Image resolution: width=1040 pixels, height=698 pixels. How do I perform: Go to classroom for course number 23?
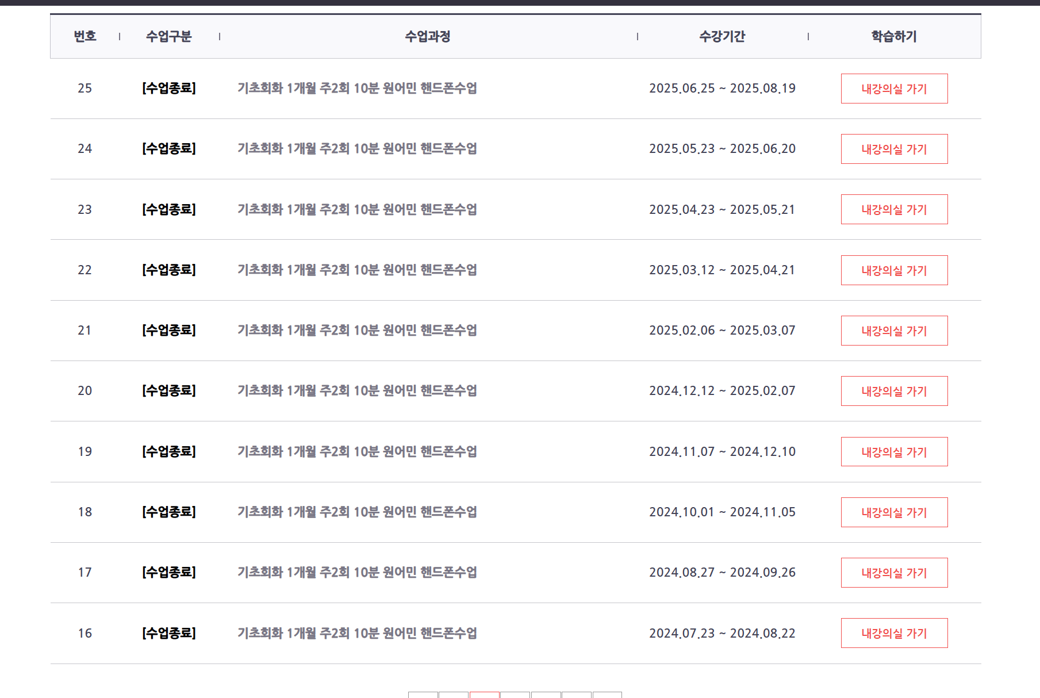[x=894, y=209]
